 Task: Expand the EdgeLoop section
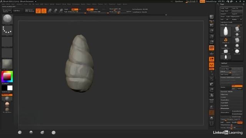click(x=224, y=94)
